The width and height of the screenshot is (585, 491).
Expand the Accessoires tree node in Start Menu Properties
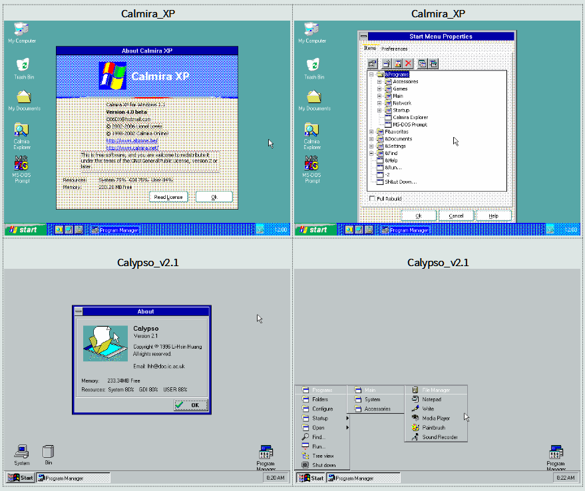(379, 82)
